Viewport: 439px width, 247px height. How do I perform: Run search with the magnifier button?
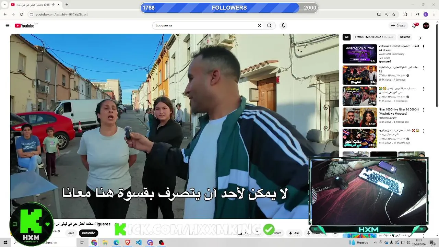click(x=269, y=25)
